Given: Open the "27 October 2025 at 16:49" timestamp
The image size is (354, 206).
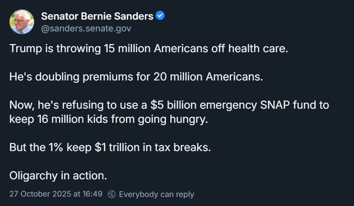Looking at the screenshot, I should [56, 194].
